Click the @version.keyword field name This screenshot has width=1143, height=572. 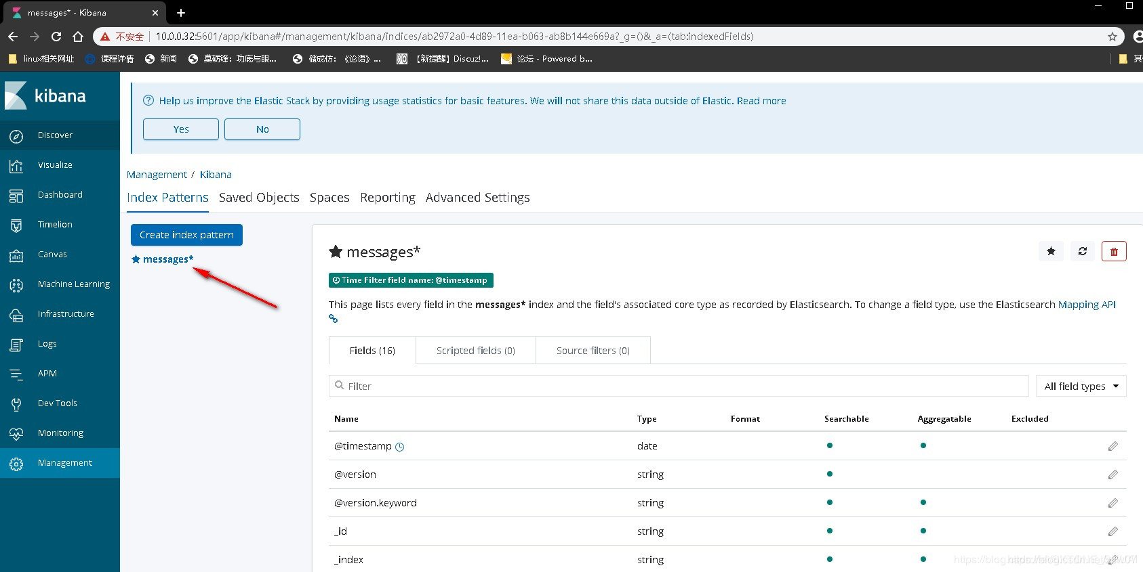tap(376, 503)
